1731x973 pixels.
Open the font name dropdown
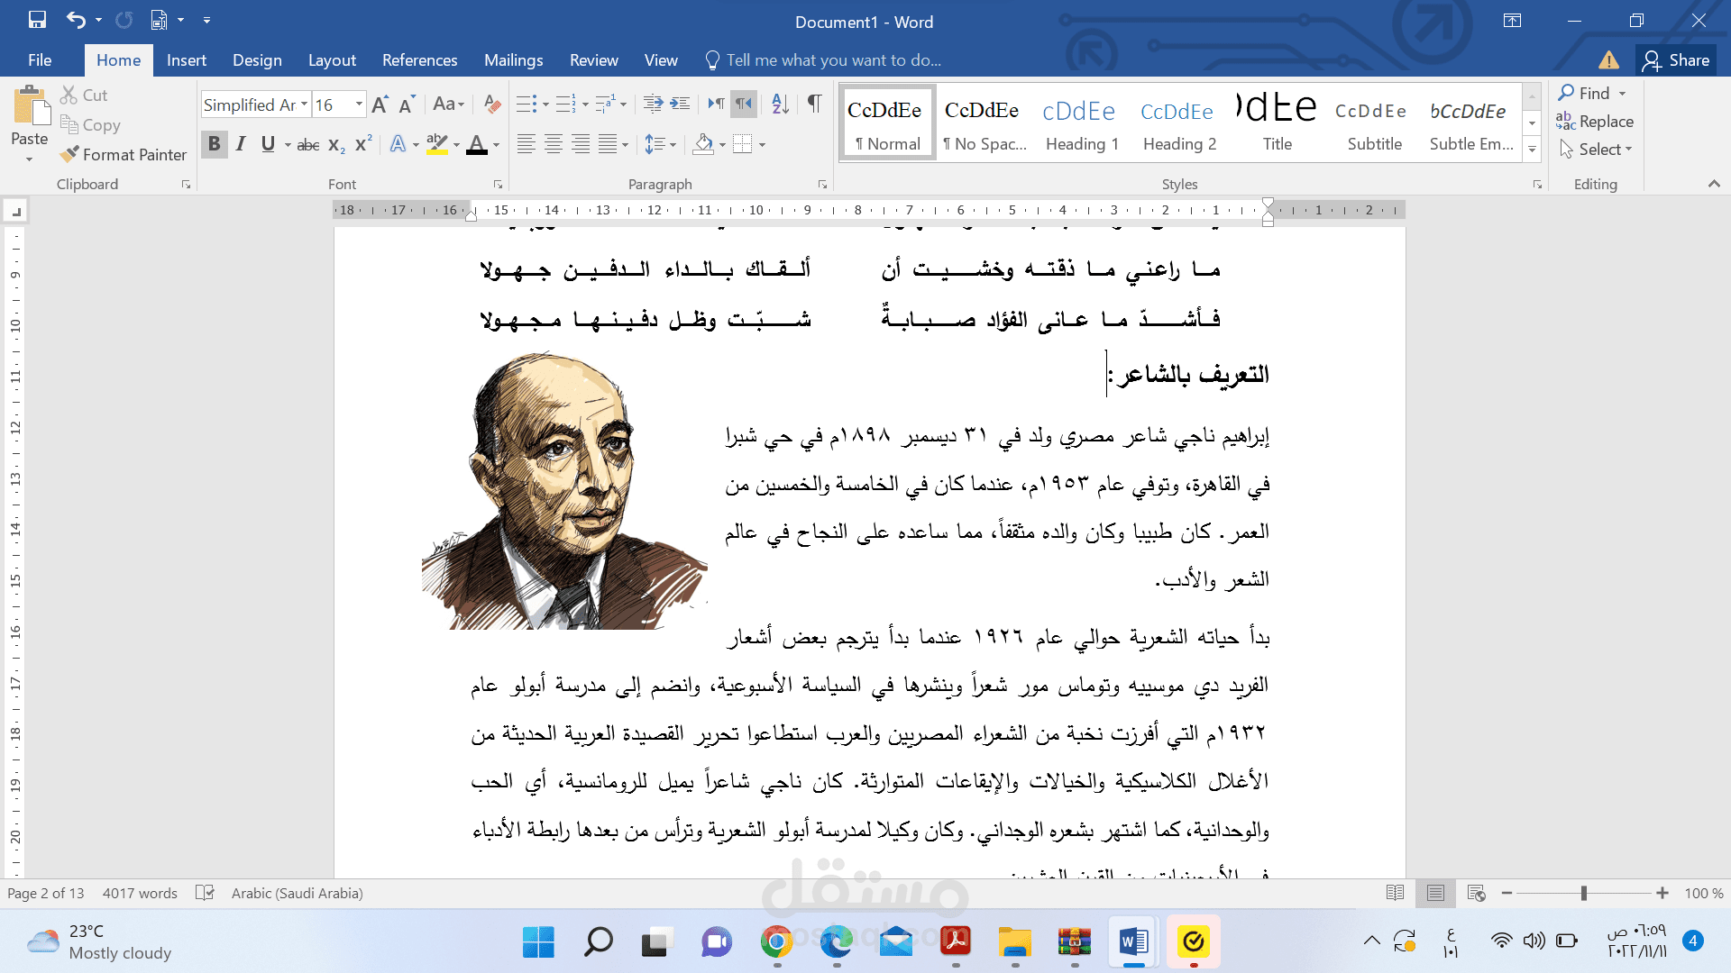(304, 105)
